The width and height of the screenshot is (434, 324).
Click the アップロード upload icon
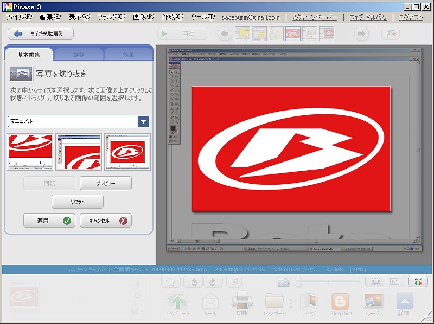click(x=178, y=304)
